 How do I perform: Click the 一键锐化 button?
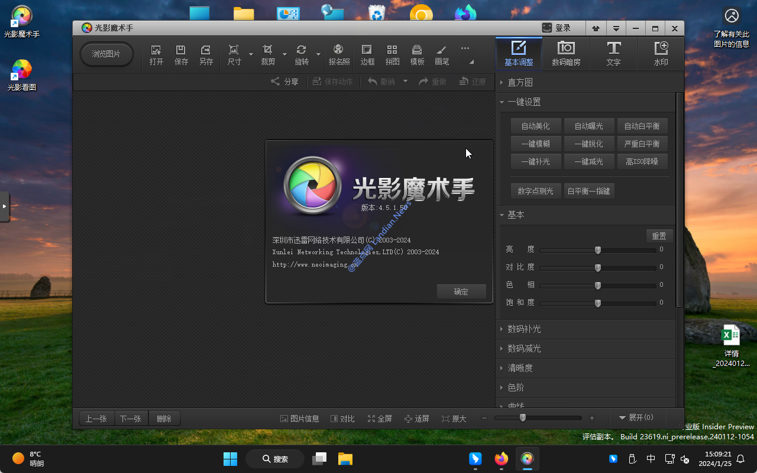coord(588,144)
